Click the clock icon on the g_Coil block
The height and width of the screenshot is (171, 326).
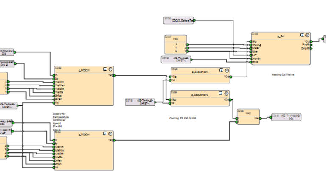pyautogui.click(x=307, y=35)
